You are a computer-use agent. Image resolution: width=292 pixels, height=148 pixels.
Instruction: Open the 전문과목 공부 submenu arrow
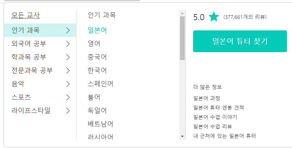click(x=68, y=70)
